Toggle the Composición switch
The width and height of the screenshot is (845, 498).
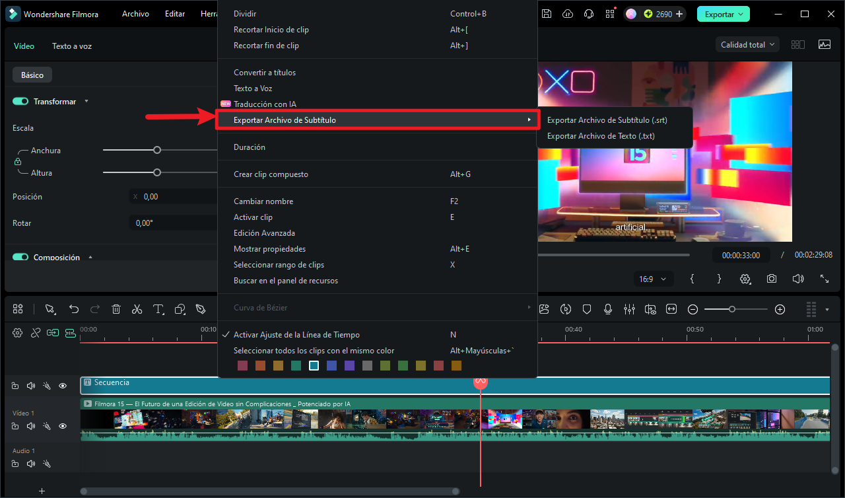click(20, 258)
